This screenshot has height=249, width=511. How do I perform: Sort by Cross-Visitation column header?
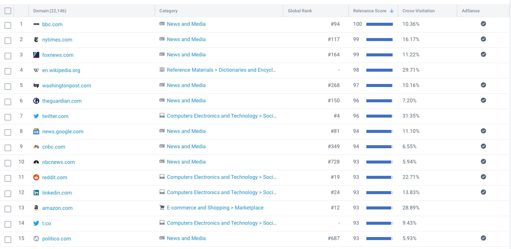[x=418, y=11]
